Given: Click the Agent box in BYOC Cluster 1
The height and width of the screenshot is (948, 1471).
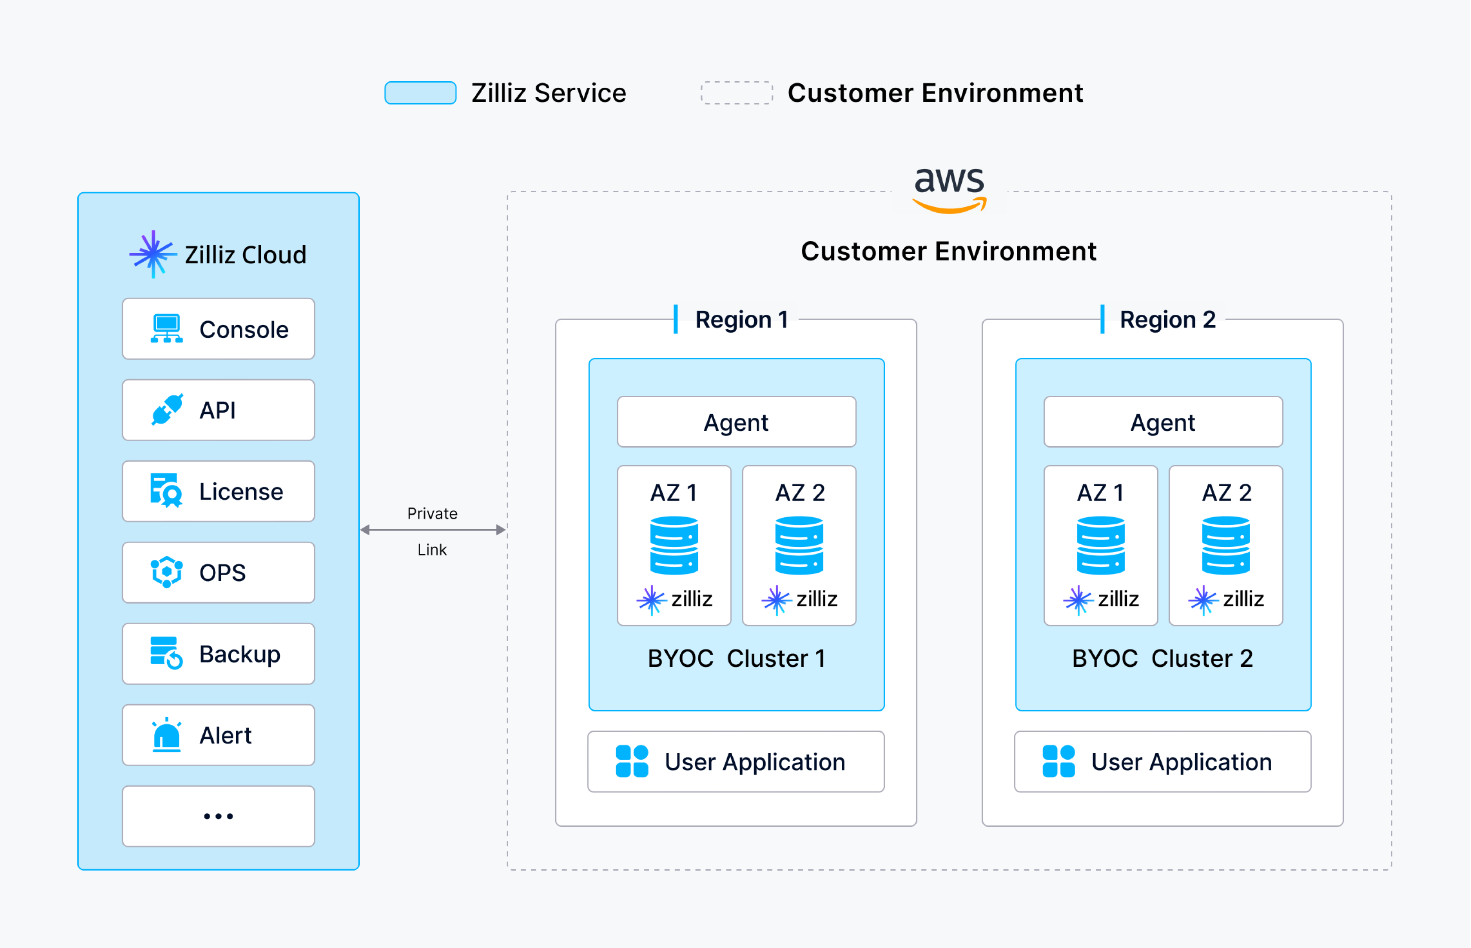Looking at the screenshot, I should tap(737, 422).
